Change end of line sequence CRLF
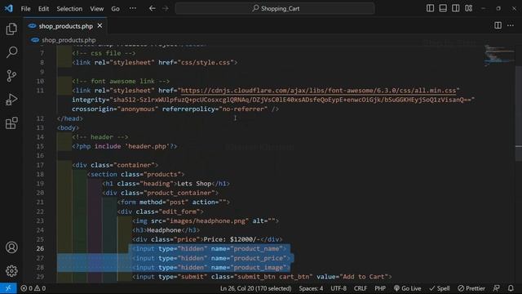 coord(361,288)
